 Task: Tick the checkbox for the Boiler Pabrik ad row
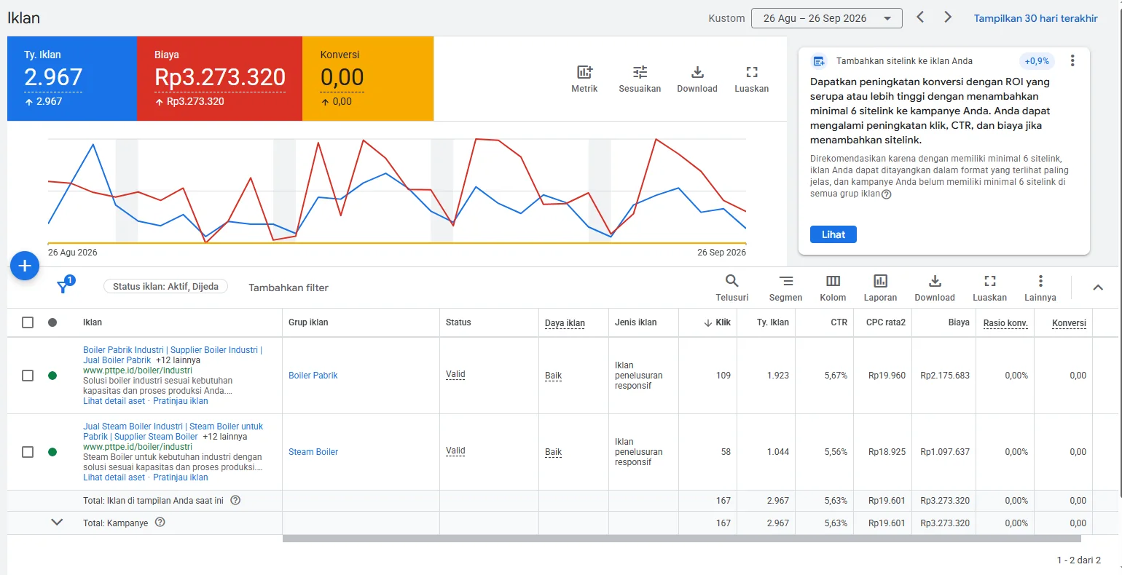tap(28, 376)
